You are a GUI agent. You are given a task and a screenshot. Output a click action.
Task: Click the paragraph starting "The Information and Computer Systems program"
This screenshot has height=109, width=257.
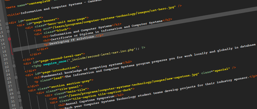point(161,60)
